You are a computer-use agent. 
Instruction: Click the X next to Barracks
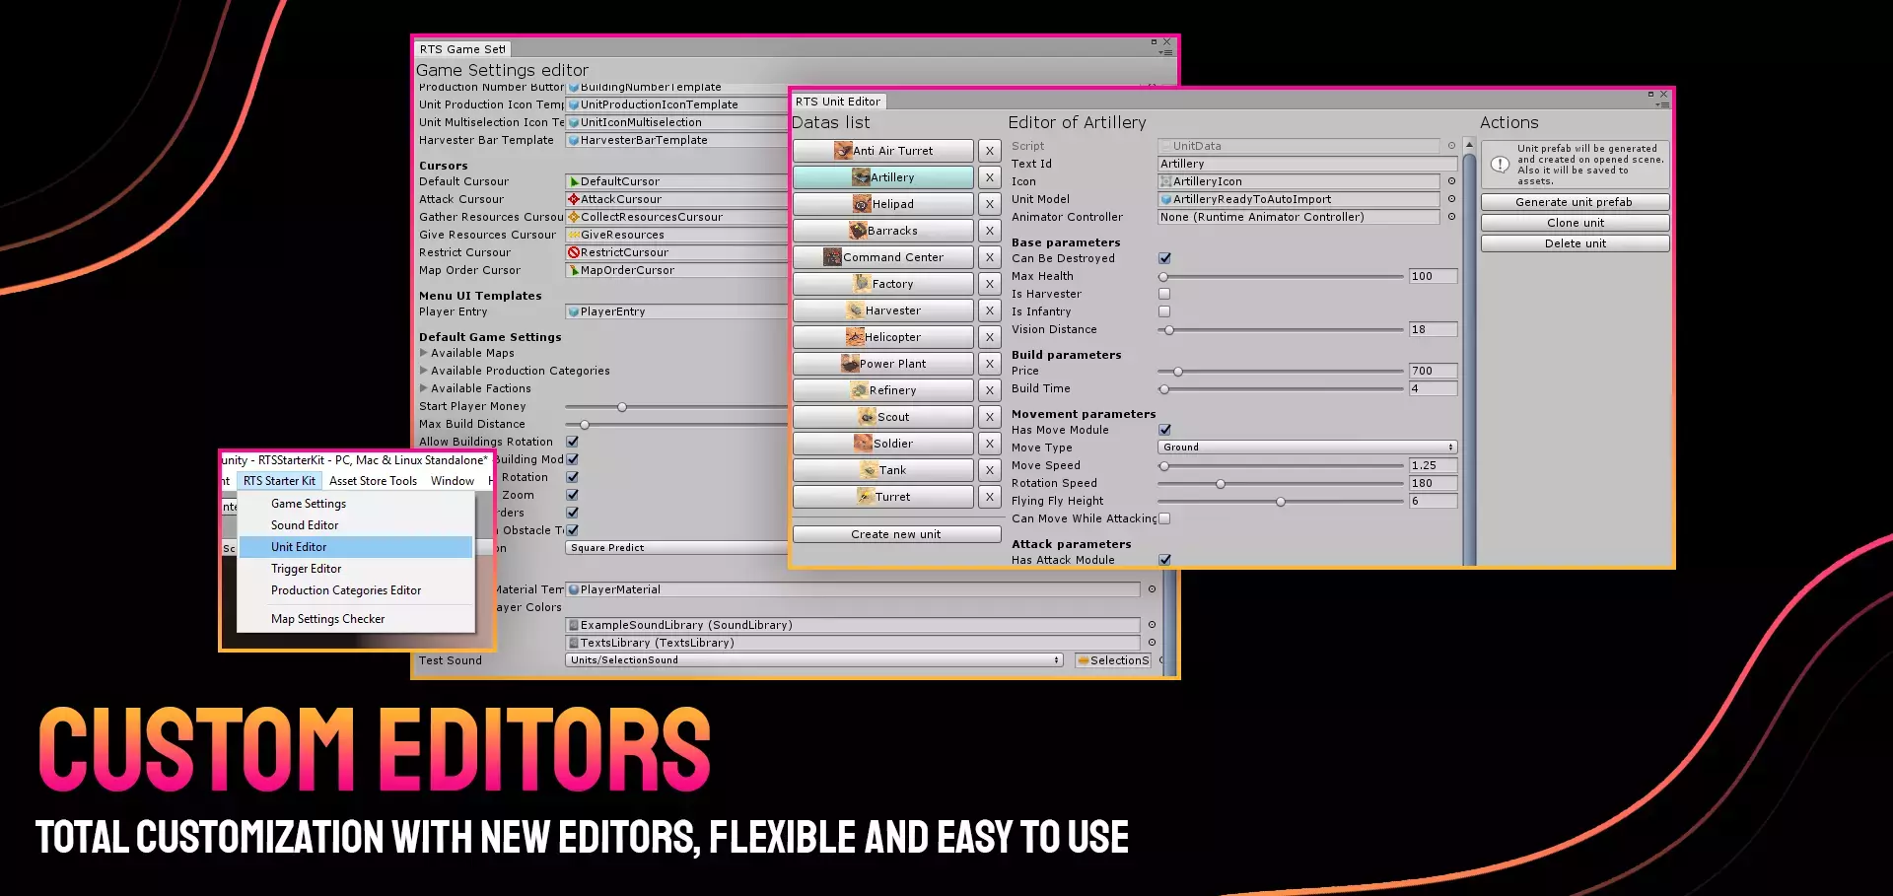click(x=990, y=231)
